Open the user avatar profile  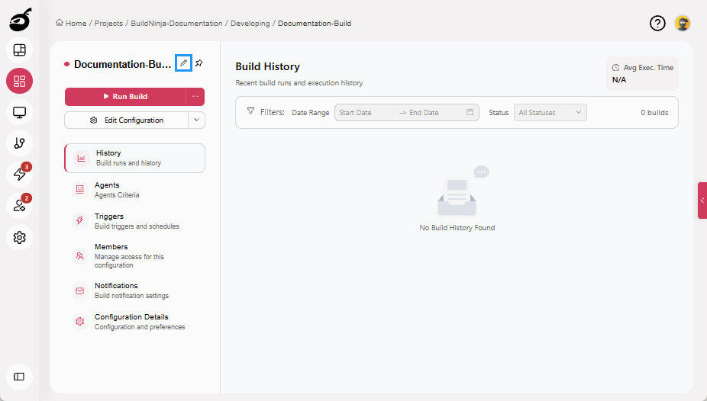pos(683,23)
